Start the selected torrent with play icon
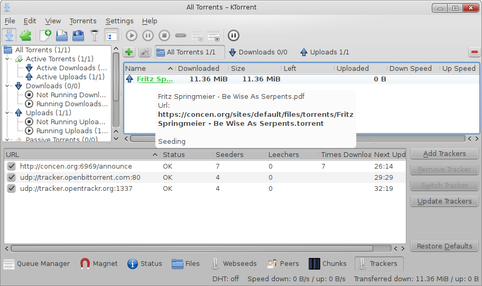The image size is (482, 286). pos(132,35)
